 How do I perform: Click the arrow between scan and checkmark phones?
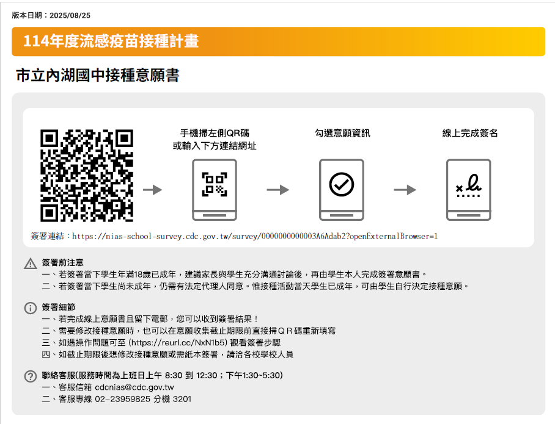(278, 190)
